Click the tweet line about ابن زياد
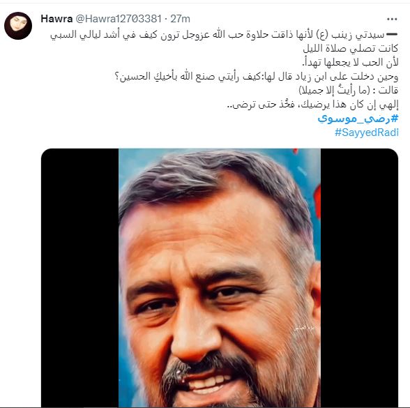The height and width of the screenshot is (408, 410). point(257,77)
